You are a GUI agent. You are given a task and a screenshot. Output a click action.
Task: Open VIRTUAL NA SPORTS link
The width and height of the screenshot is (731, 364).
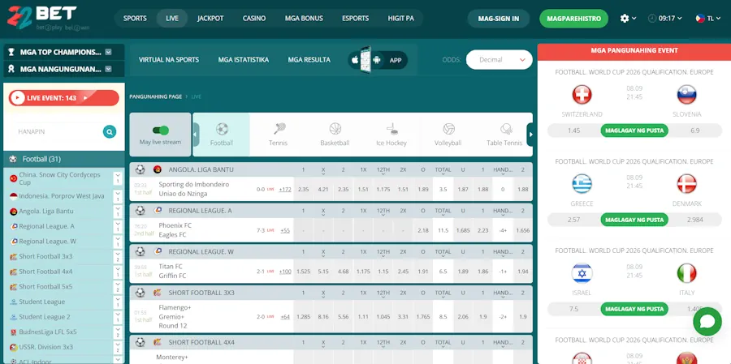coord(169,59)
